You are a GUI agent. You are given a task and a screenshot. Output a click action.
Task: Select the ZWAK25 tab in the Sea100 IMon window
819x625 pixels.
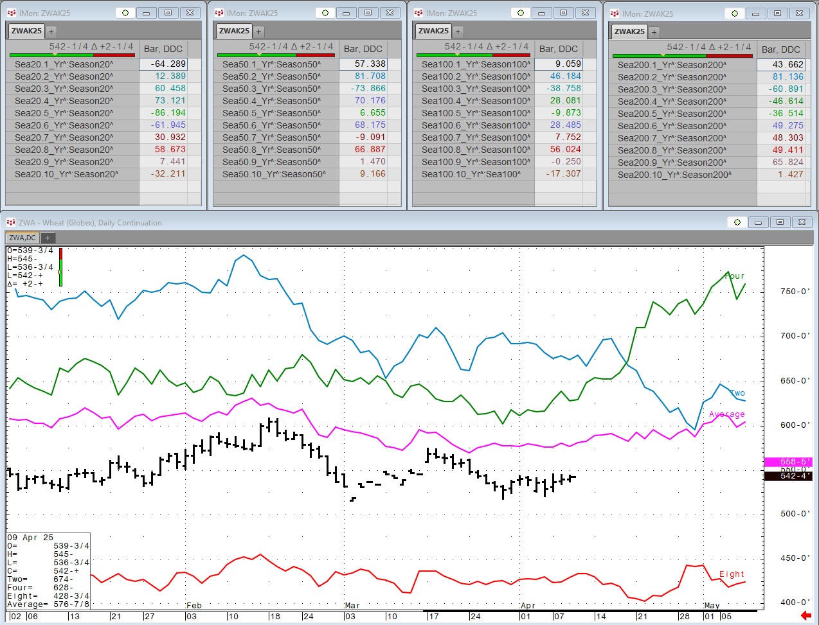(433, 31)
